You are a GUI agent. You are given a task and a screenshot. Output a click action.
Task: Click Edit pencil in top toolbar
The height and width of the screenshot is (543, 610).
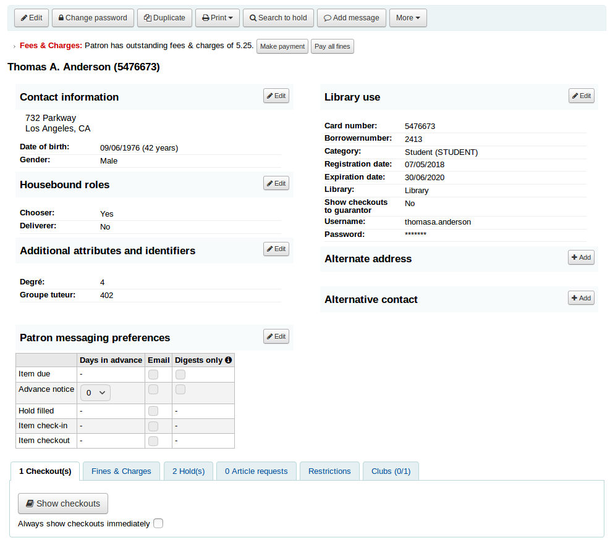[x=32, y=18]
